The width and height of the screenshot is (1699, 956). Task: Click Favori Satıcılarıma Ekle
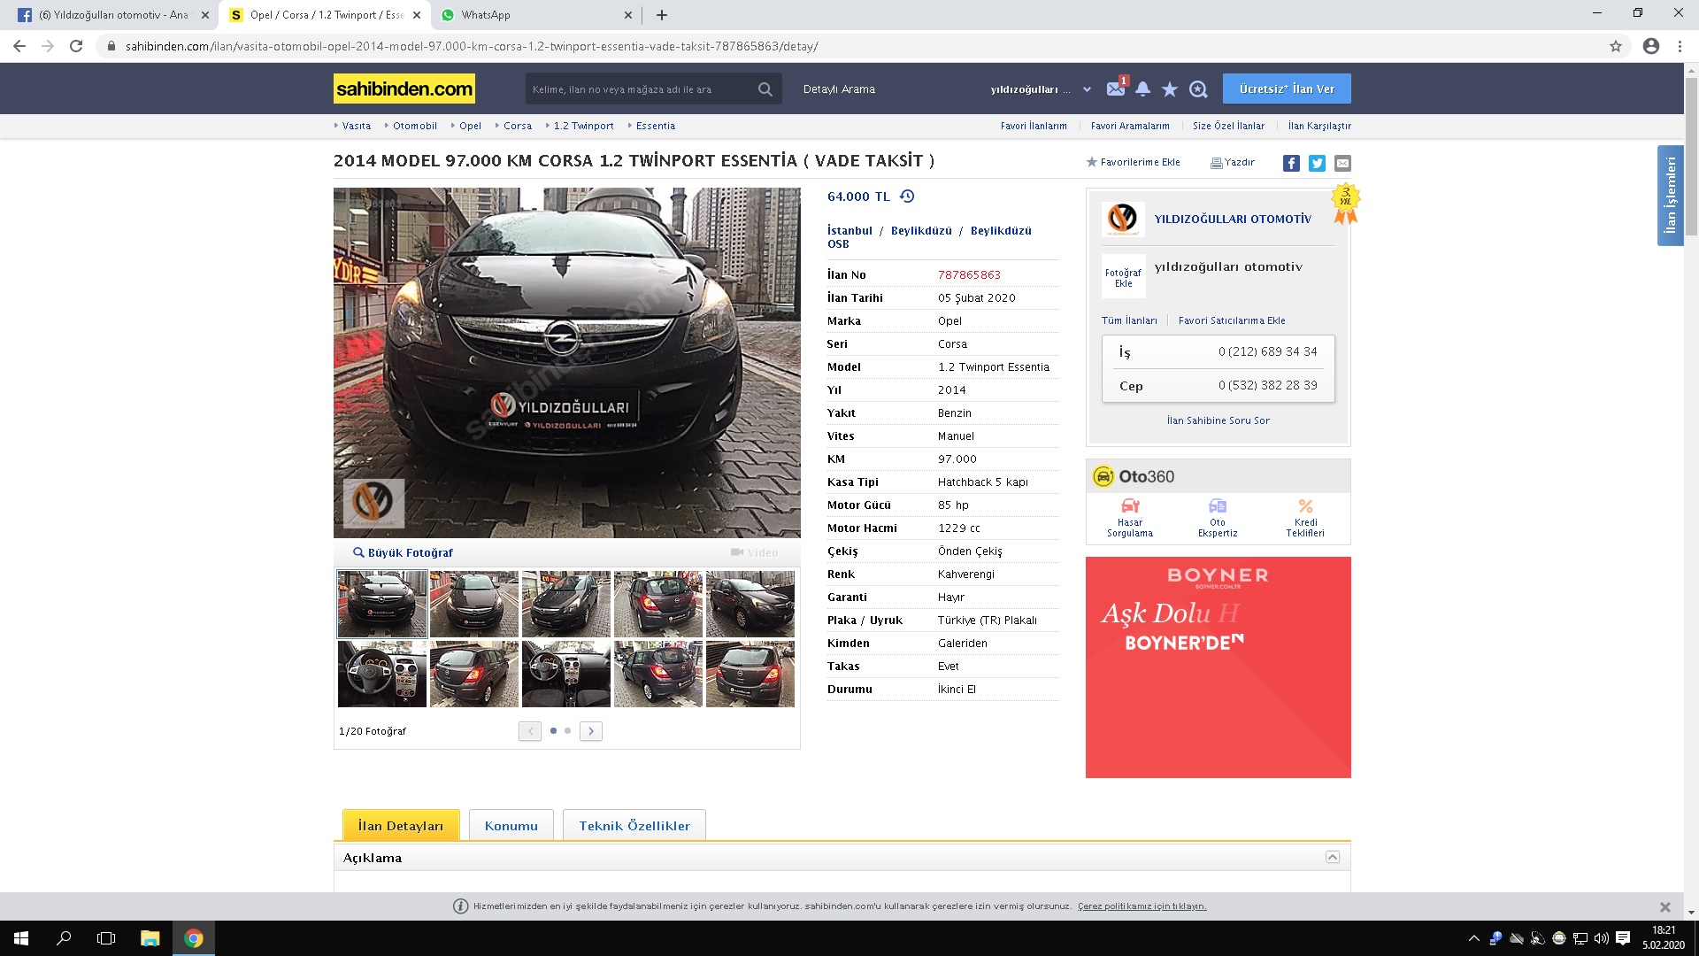tap(1232, 320)
